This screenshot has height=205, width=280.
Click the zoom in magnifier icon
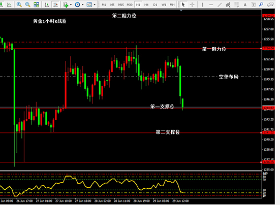(19, 5)
